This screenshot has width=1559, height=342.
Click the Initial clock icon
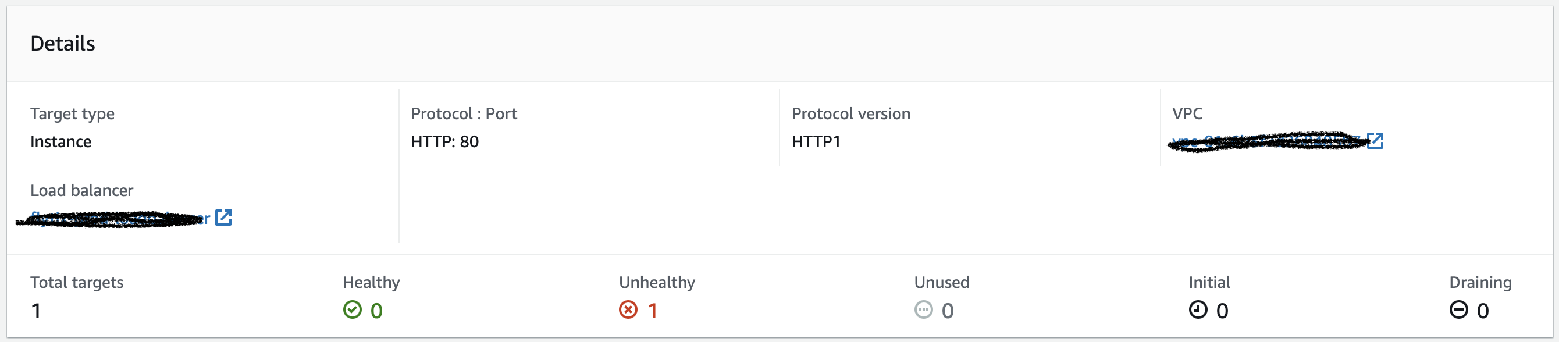click(1198, 310)
